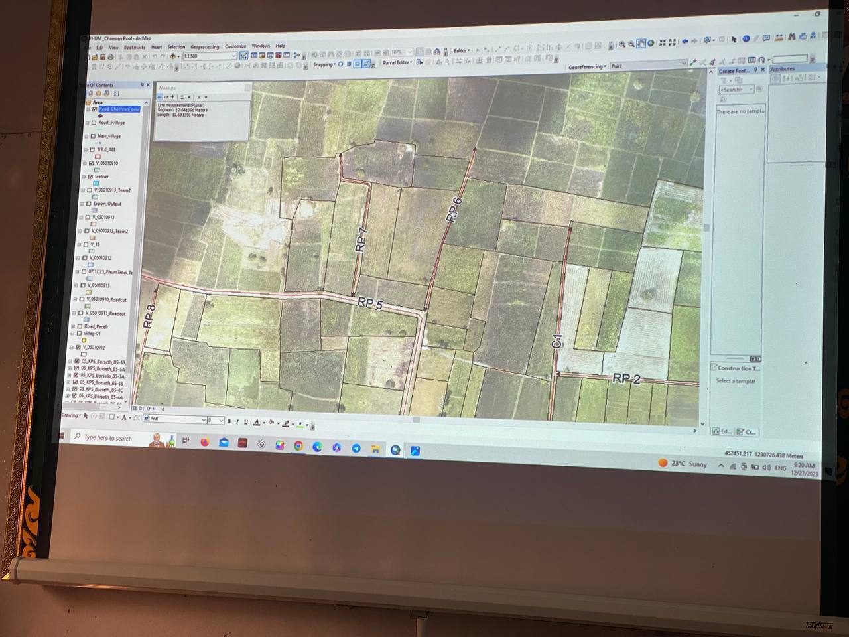
Task: Click the Save document icon
Action: [103, 57]
